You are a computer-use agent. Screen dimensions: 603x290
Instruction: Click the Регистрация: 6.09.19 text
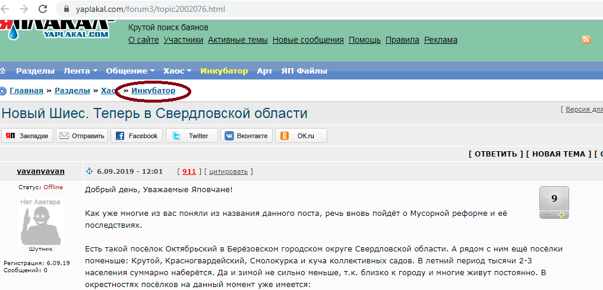point(36,263)
